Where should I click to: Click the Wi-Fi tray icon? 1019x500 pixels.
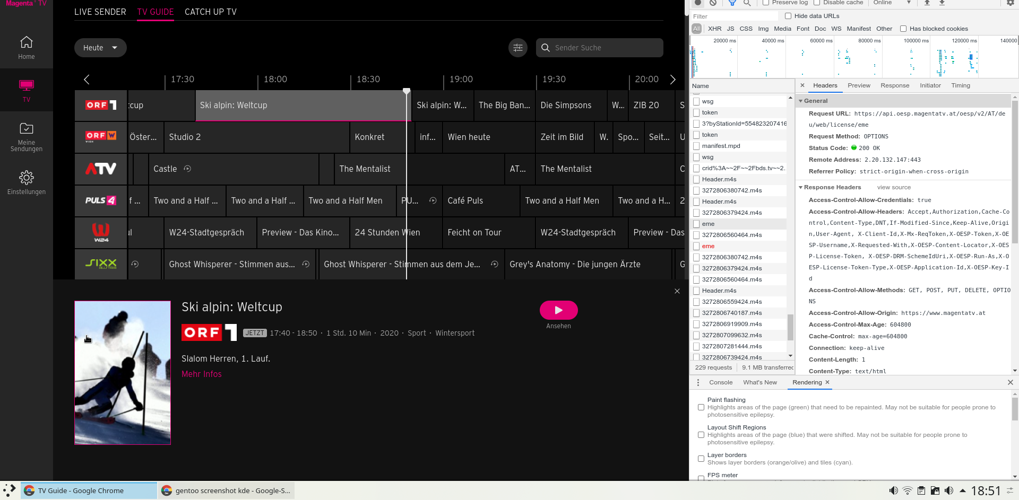[908, 490]
